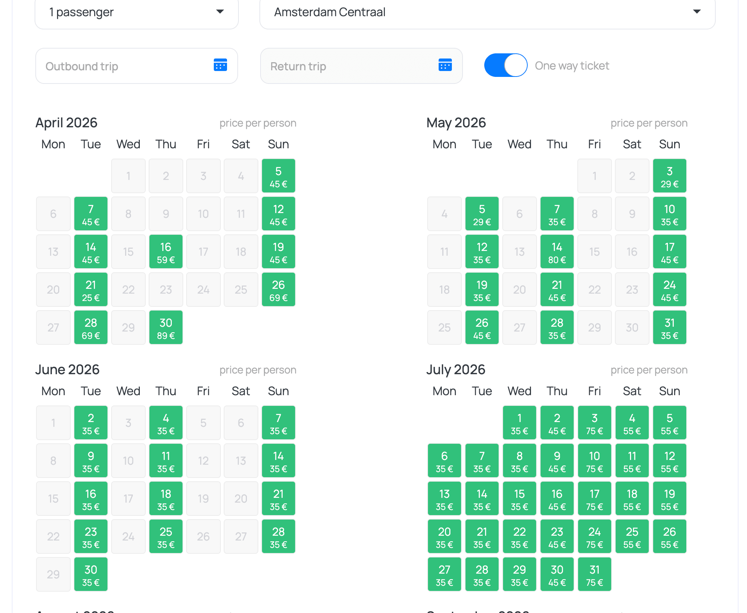Choose July 16 priced at 45 €
747x613 pixels.
[x=557, y=499]
